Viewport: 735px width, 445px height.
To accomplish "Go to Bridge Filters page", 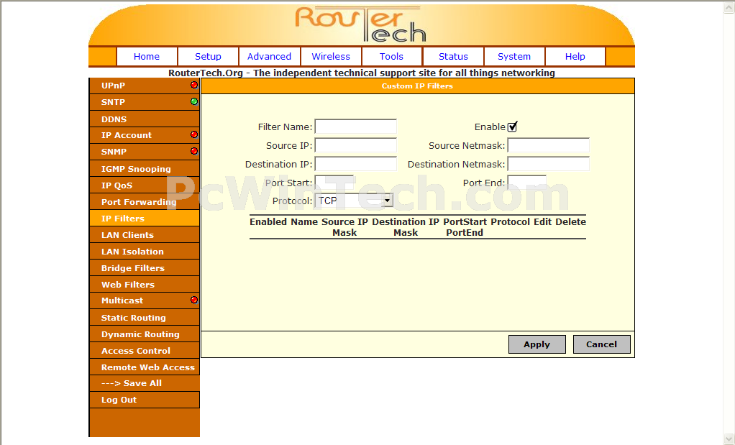I will coord(145,268).
